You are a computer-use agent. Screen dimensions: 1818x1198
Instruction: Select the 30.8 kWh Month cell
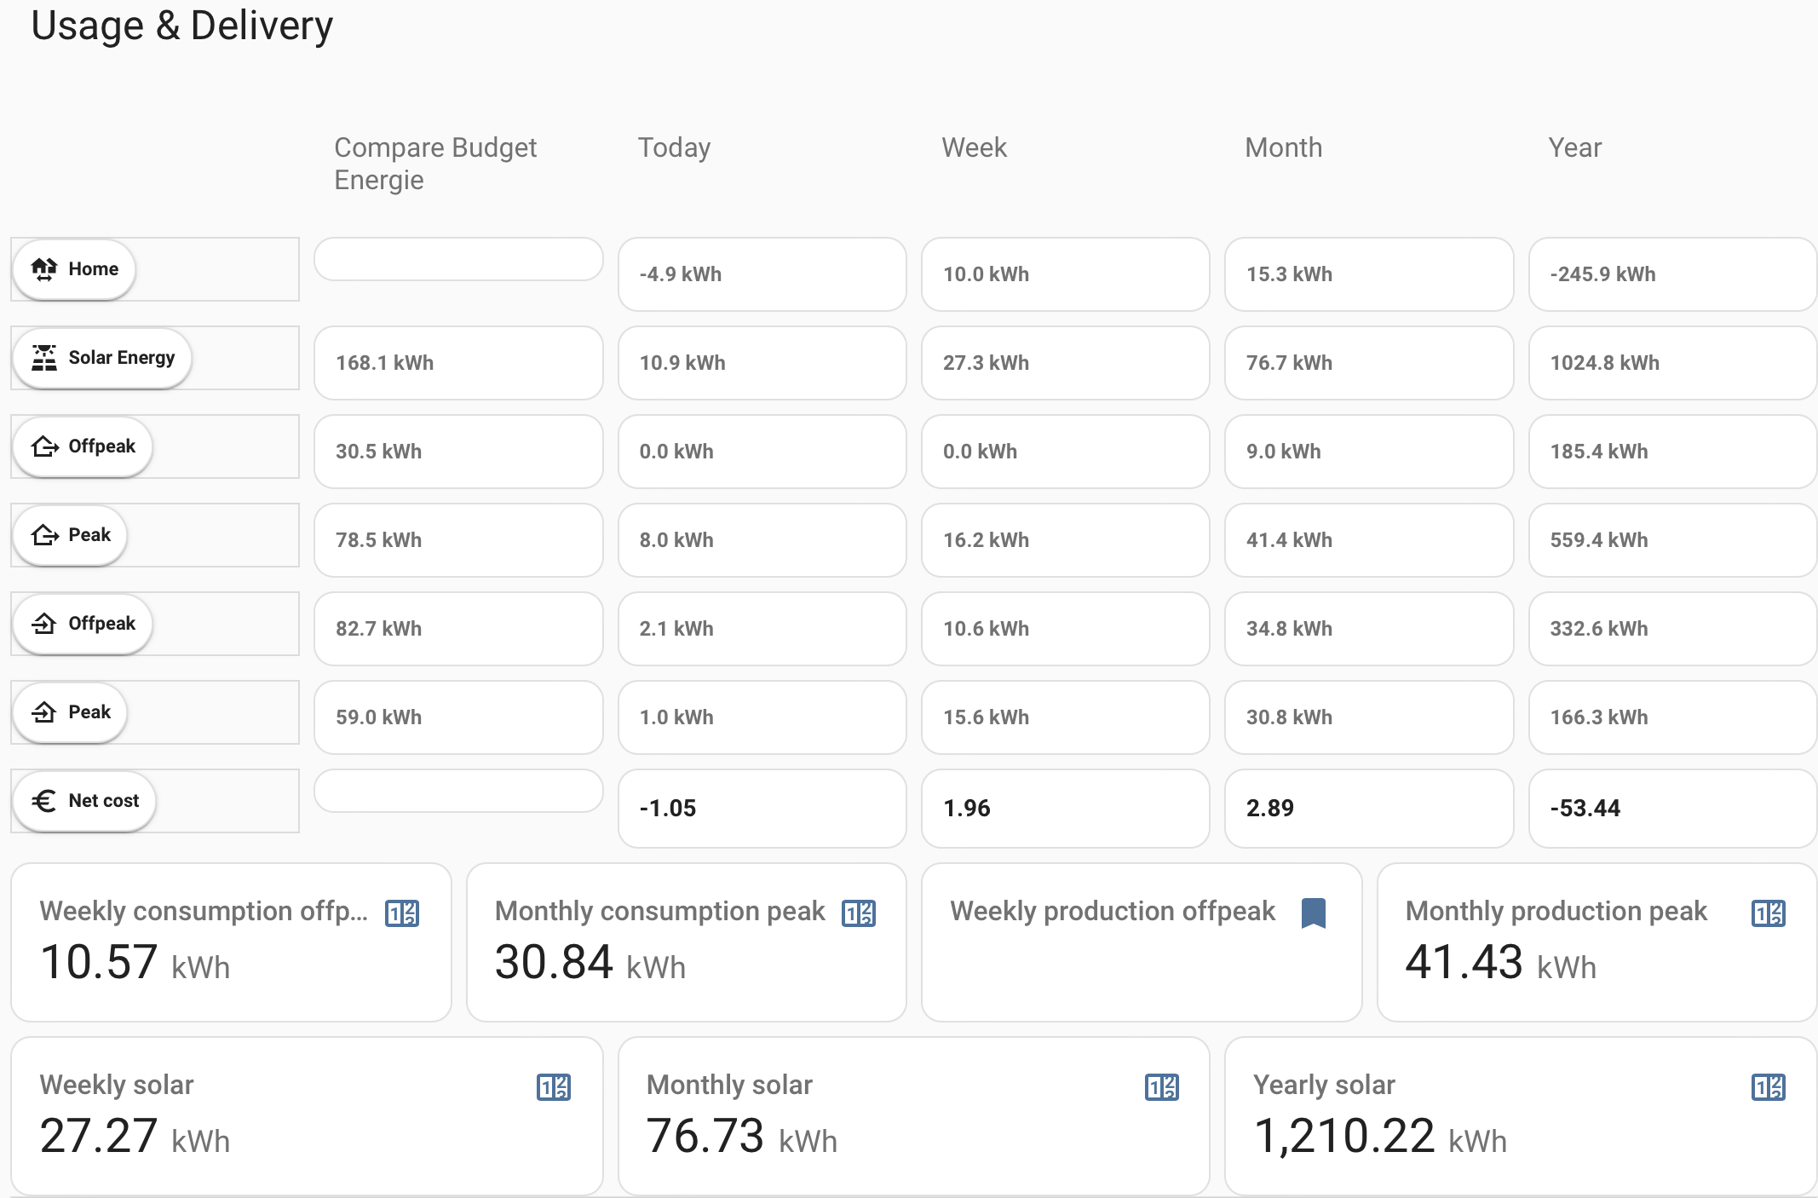coord(1369,717)
